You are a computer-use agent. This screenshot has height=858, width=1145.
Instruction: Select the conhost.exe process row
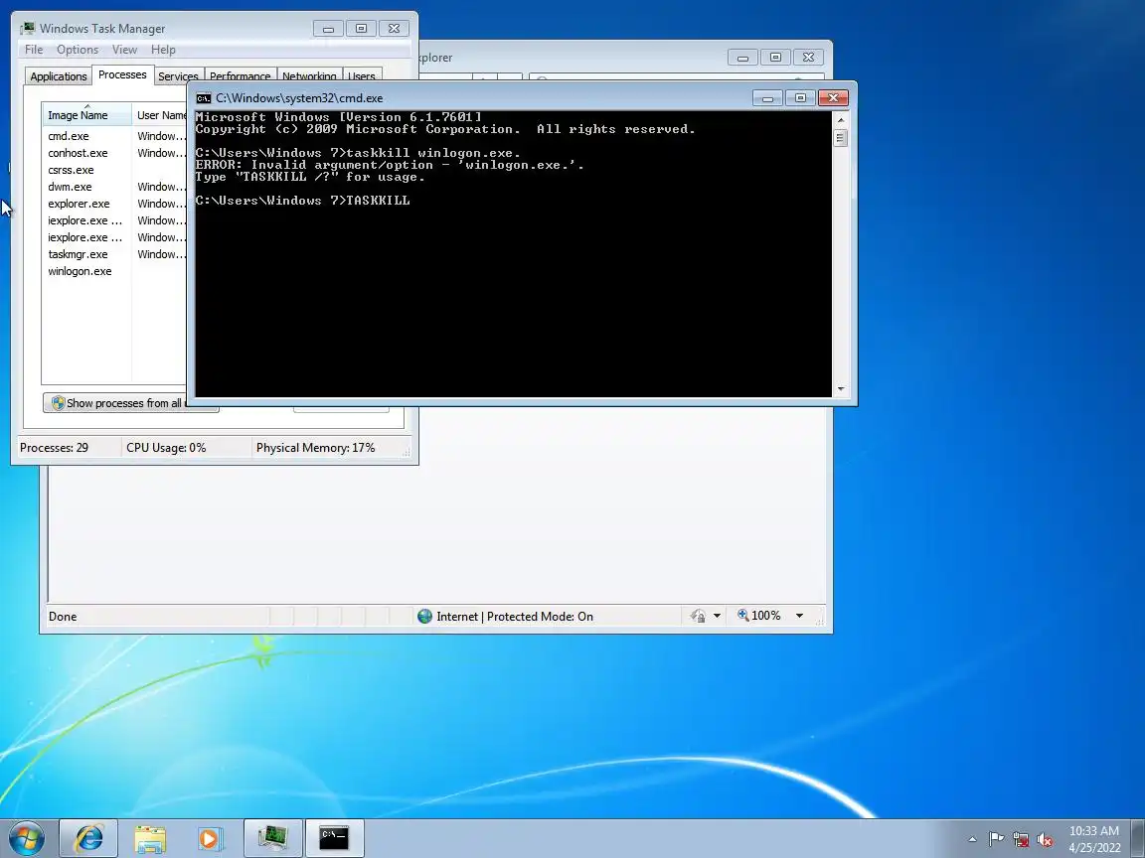click(x=114, y=153)
